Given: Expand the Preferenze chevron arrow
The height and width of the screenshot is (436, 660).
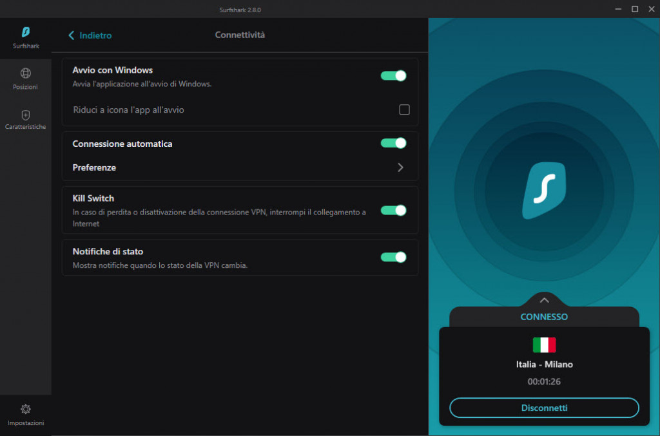Looking at the screenshot, I should [400, 167].
